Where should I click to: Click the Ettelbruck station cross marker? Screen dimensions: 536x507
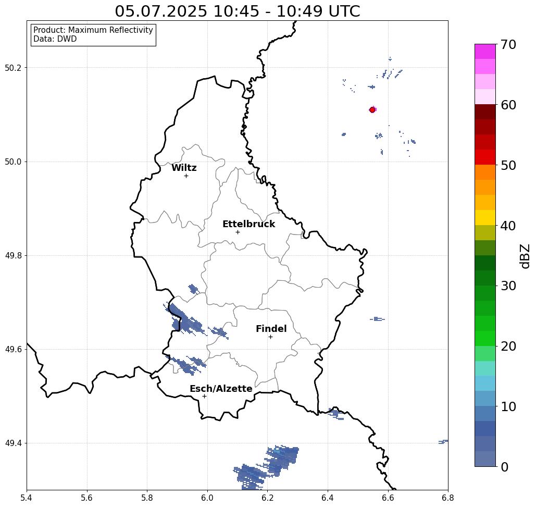(x=238, y=232)
